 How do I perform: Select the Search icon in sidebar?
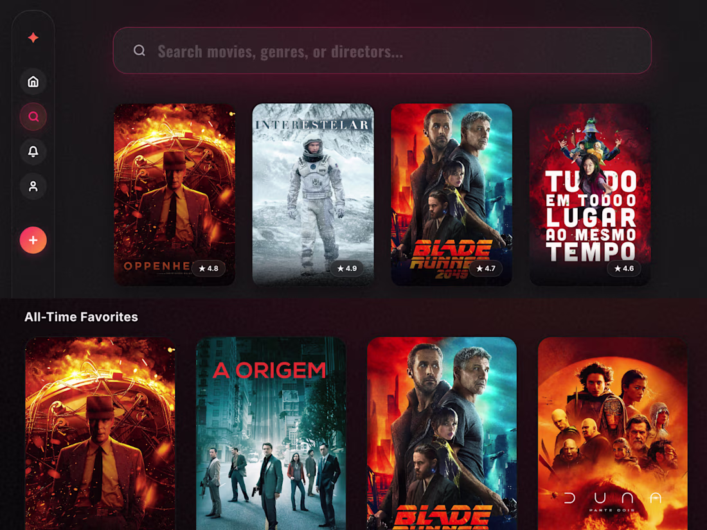[33, 117]
